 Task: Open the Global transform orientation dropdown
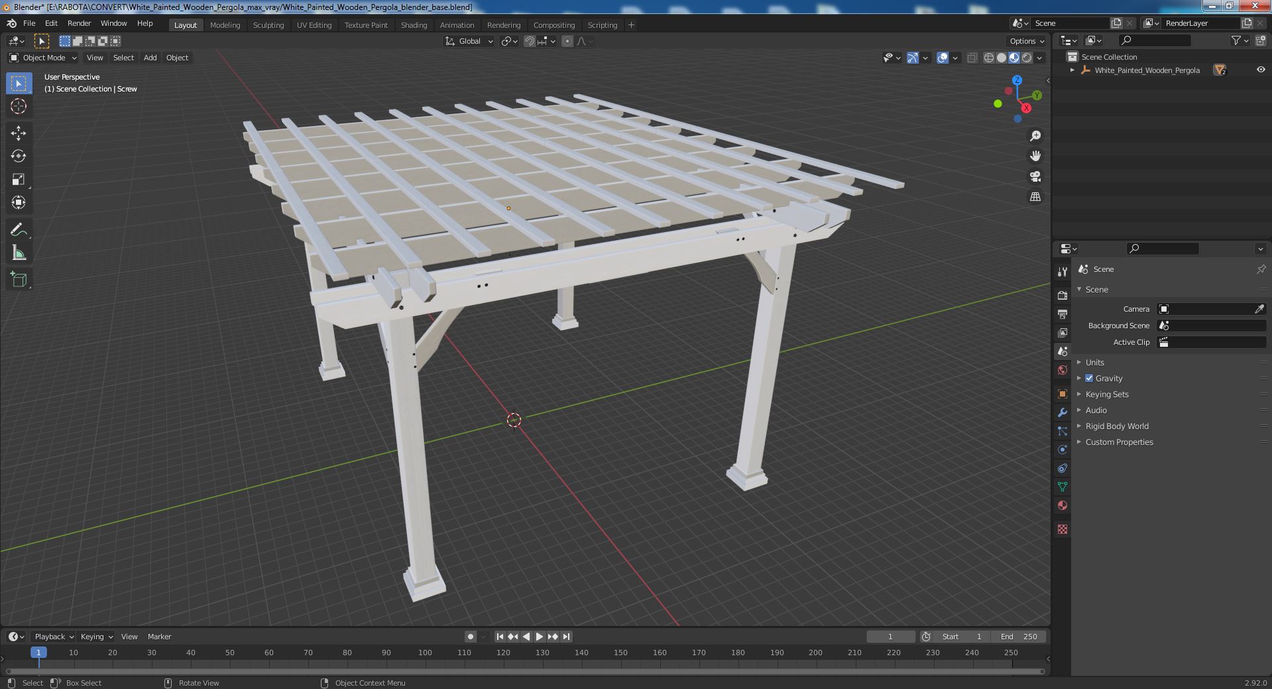pyautogui.click(x=469, y=41)
